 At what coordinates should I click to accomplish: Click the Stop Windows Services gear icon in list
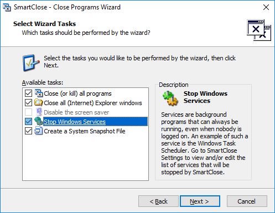coord(39,121)
